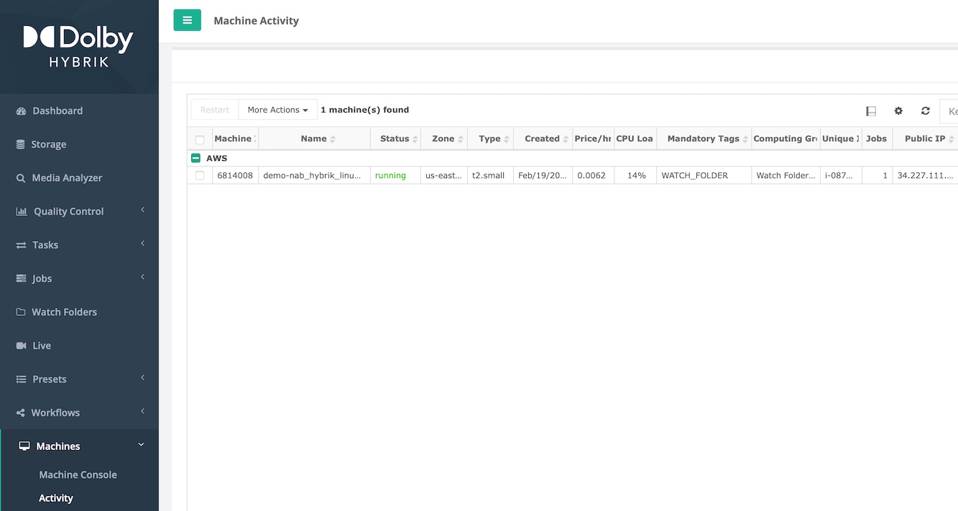958x511 pixels.
Task: Select Activity under Machines
Action: click(x=56, y=498)
